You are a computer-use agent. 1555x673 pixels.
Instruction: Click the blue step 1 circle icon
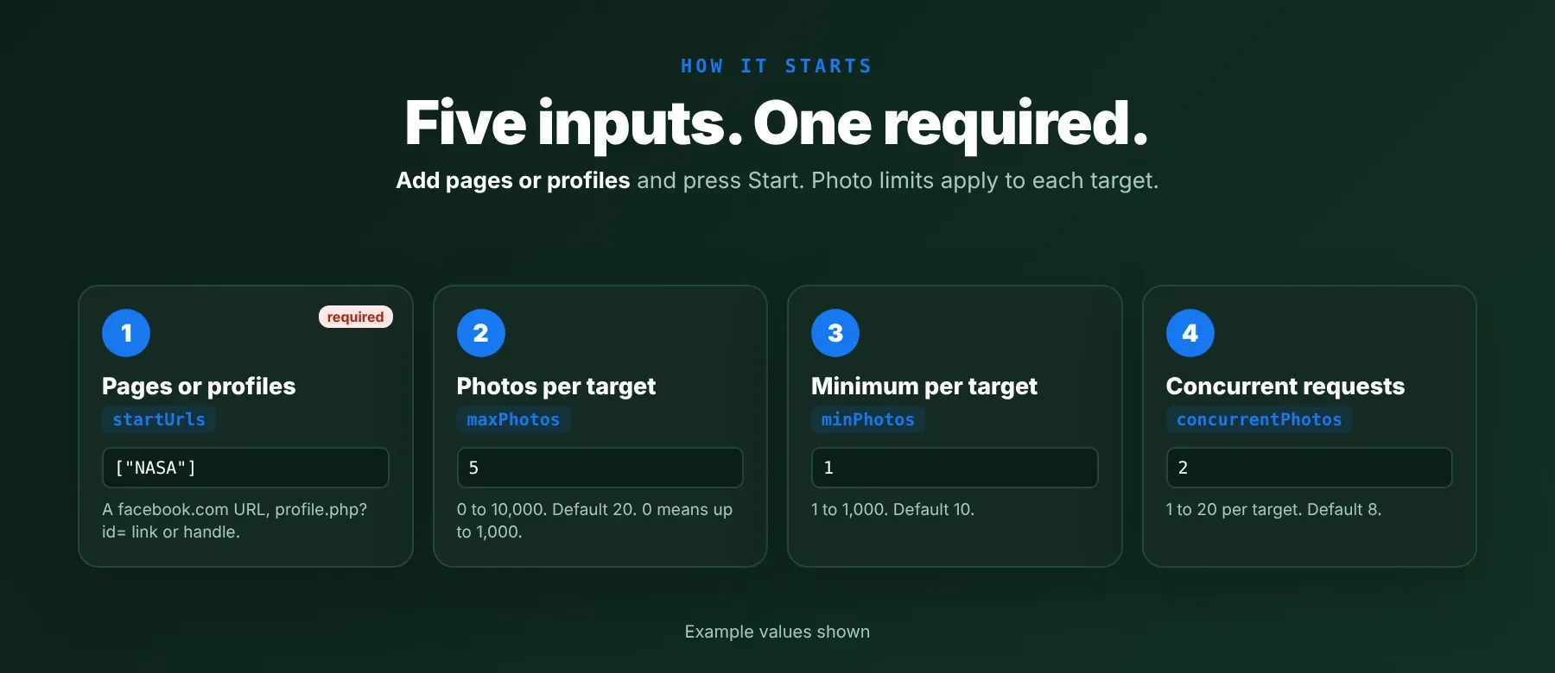126,333
